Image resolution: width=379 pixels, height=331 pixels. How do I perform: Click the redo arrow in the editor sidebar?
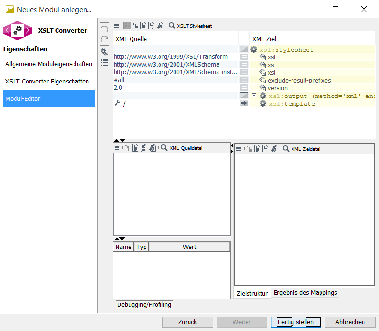click(104, 40)
